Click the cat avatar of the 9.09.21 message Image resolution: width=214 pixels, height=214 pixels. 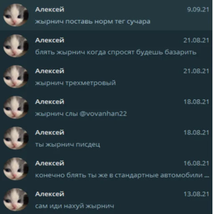tap(16, 15)
